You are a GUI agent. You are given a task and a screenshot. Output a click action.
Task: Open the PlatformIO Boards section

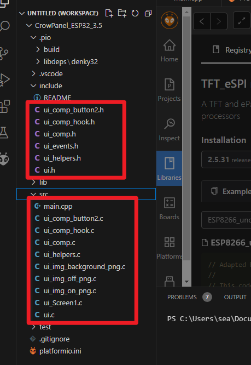pos(170,209)
